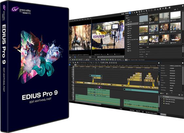Select the lone tree clip thumbnail in bin
The image size is (184, 133).
(143, 39)
